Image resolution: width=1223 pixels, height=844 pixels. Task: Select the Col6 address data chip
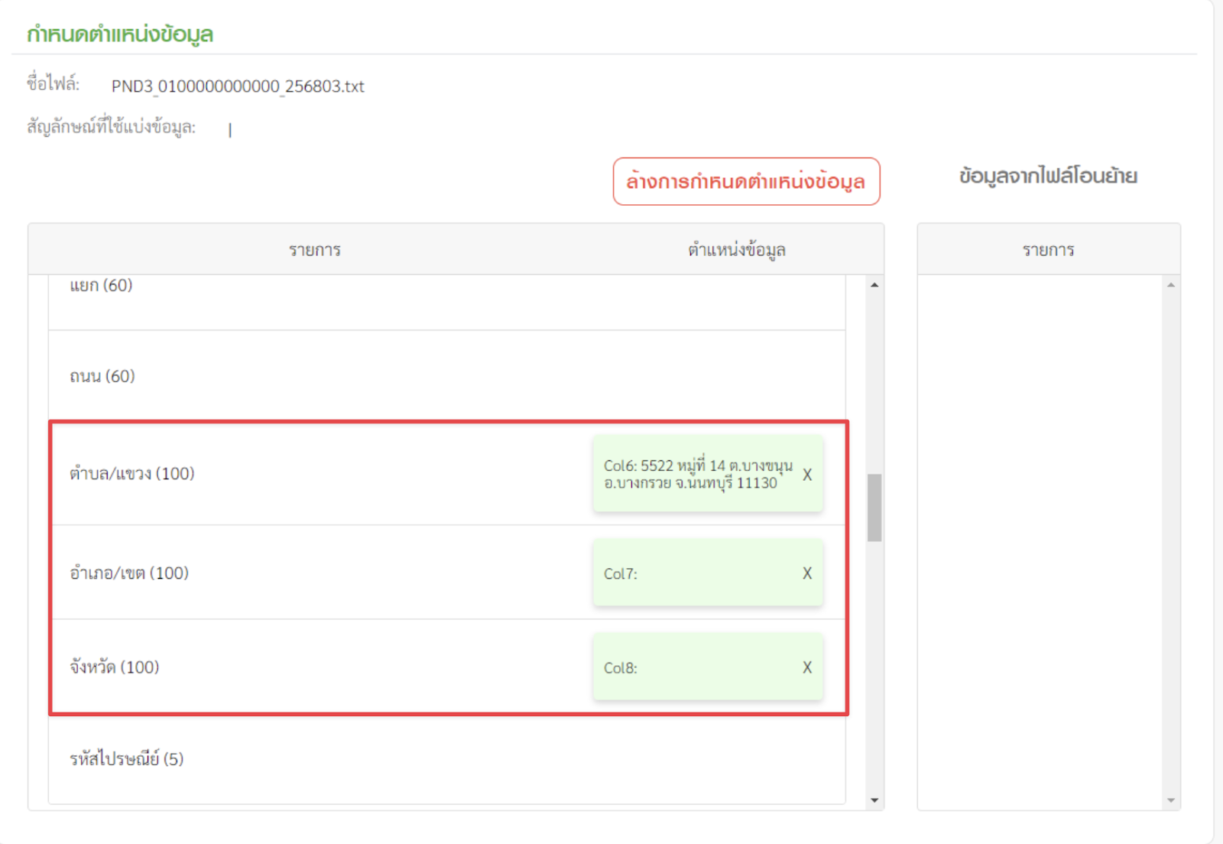click(x=697, y=474)
